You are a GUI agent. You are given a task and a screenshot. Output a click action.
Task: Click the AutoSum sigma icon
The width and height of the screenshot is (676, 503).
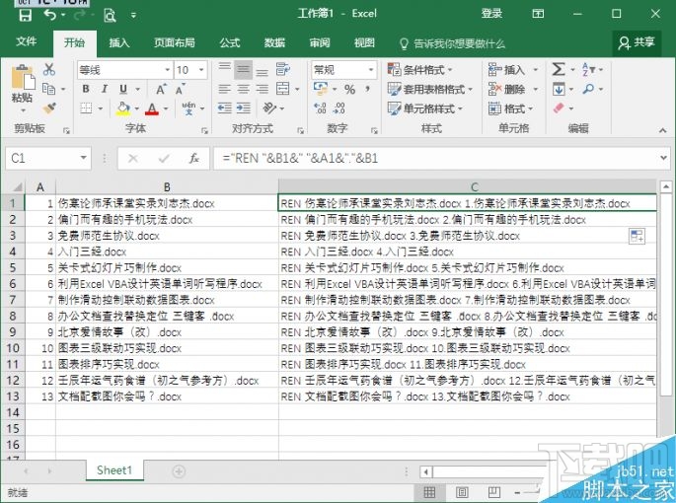[x=559, y=69]
